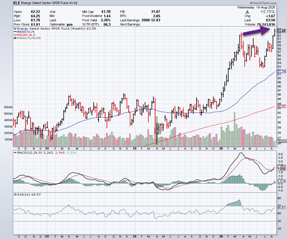
Task: Click the 65.57 RSI axis label
Action: click(281, 208)
